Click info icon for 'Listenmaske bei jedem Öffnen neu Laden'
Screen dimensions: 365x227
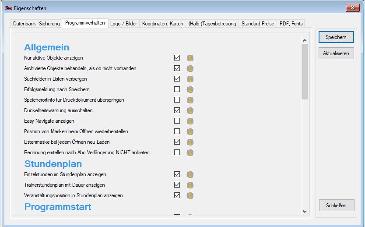click(x=190, y=142)
